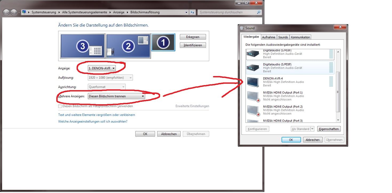
Task: Click Abbrechen in the display settings window
Action: pos(169,134)
